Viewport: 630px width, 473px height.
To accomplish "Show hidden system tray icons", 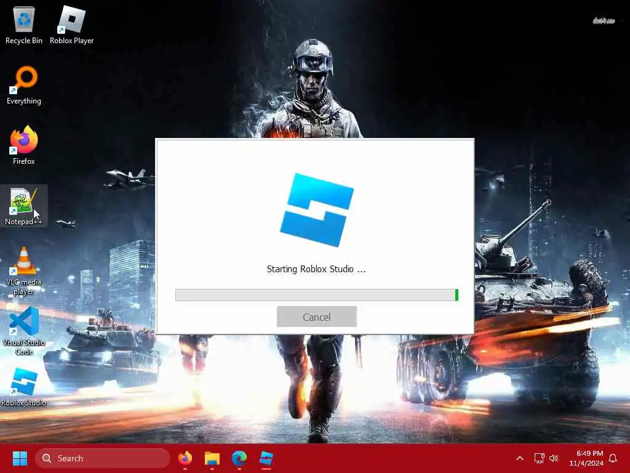I will pos(520,458).
